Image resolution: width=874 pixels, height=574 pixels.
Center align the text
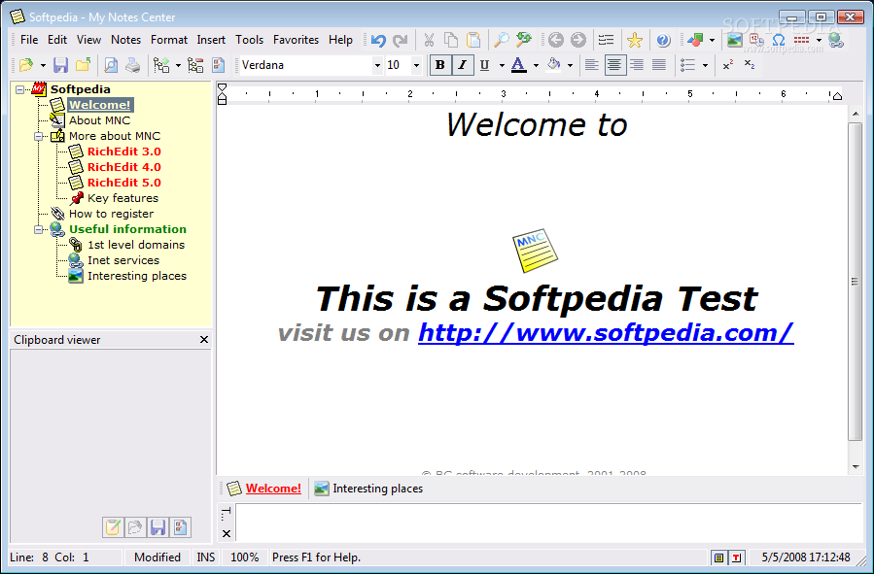coord(614,65)
